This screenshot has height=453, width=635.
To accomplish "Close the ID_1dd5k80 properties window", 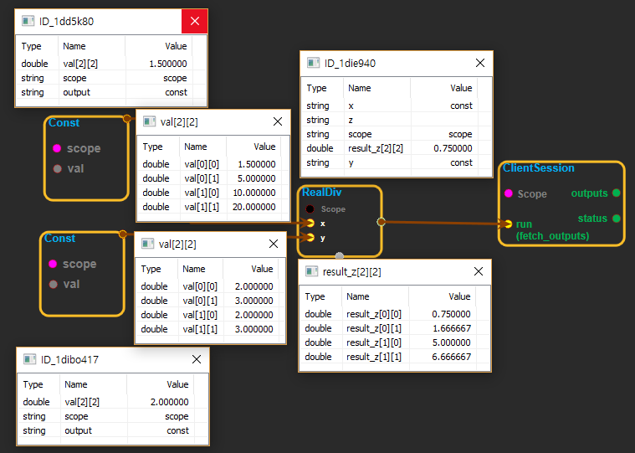I will point(194,21).
